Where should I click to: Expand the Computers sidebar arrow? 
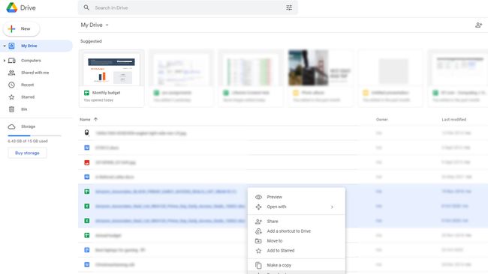click(5, 61)
